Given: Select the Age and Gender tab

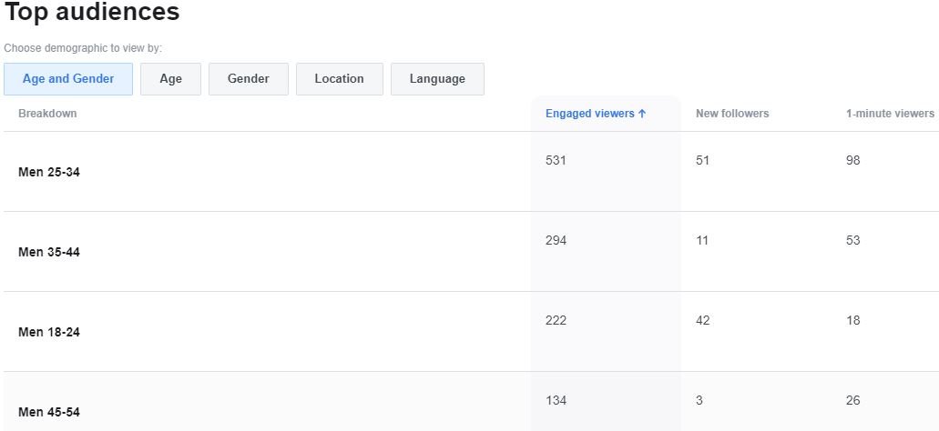Looking at the screenshot, I should [x=68, y=79].
